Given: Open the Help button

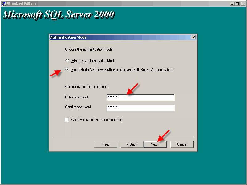Looking at the screenshot, I should click(x=106, y=144).
